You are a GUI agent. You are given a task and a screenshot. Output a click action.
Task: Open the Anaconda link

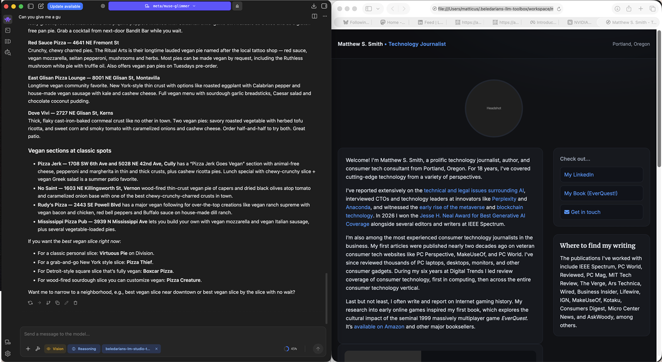coord(358,207)
